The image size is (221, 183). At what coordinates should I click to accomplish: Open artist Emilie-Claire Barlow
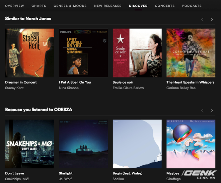point(128,88)
